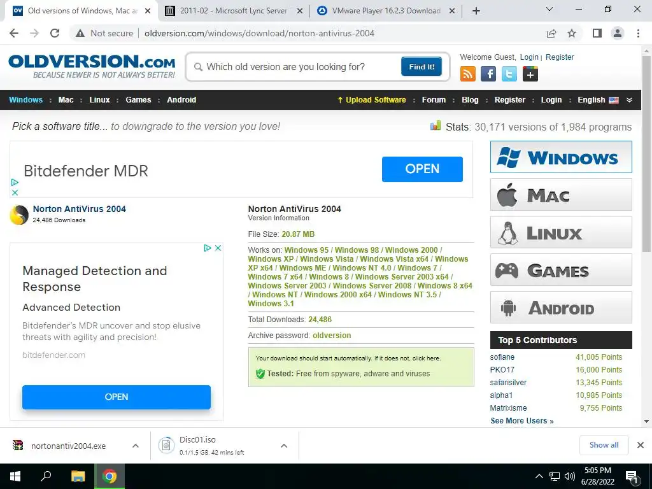Open a new browser tab
The width and height of the screenshot is (652, 489).
point(476,11)
